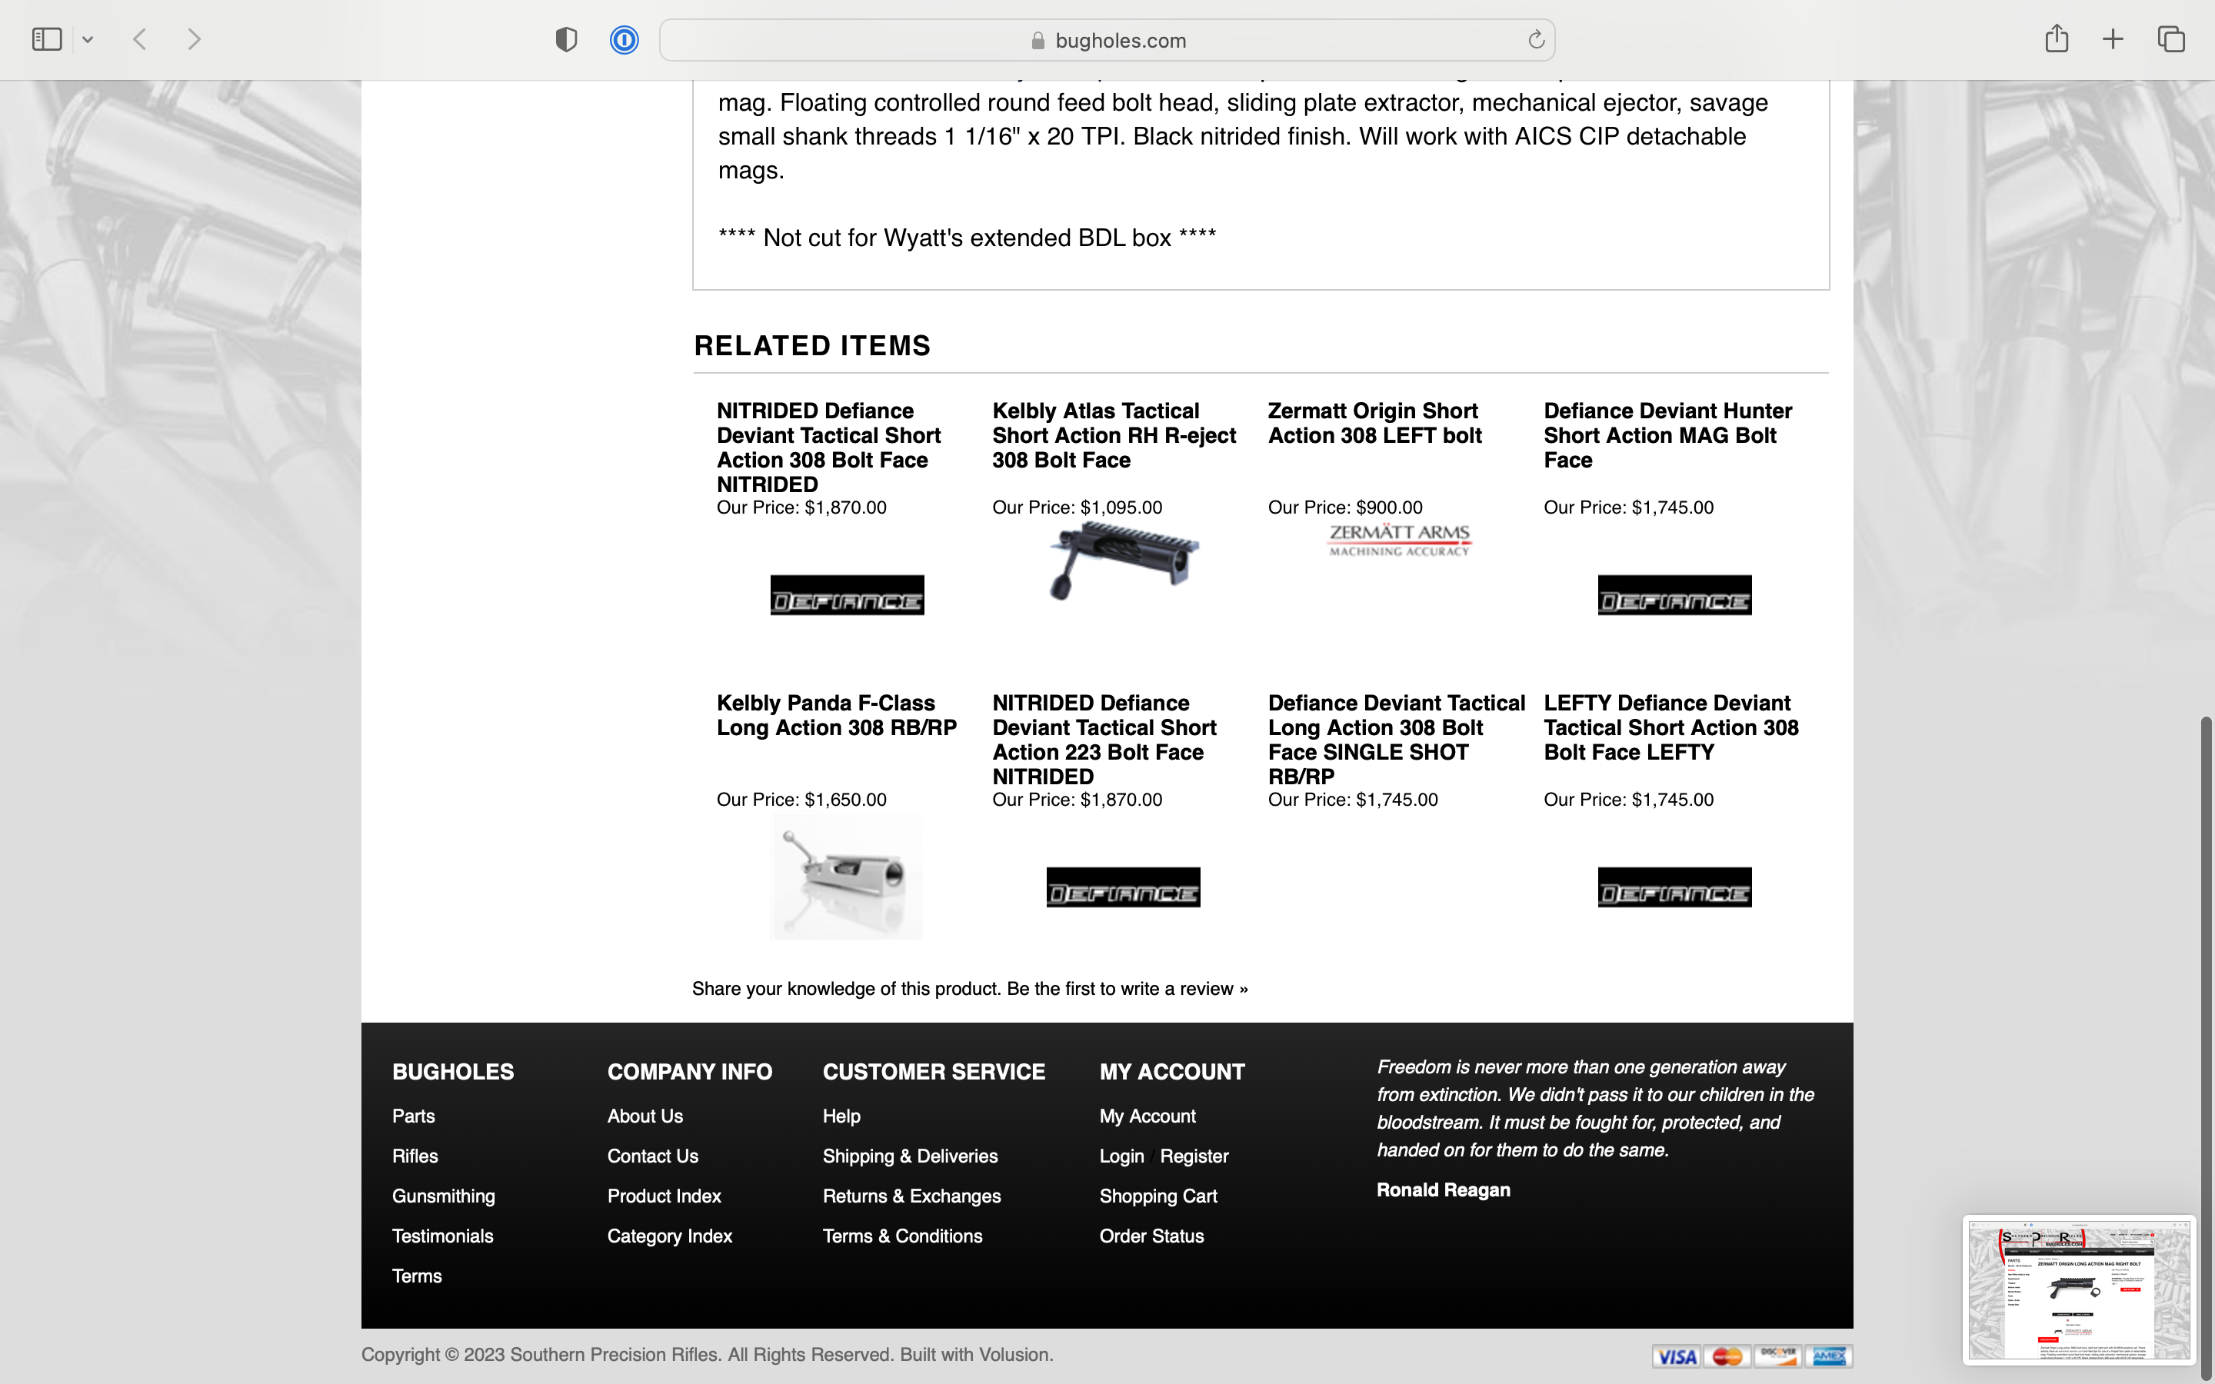This screenshot has height=1384, width=2215.
Task: Open Returns & Exchanges link
Action: (x=911, y=1196)
